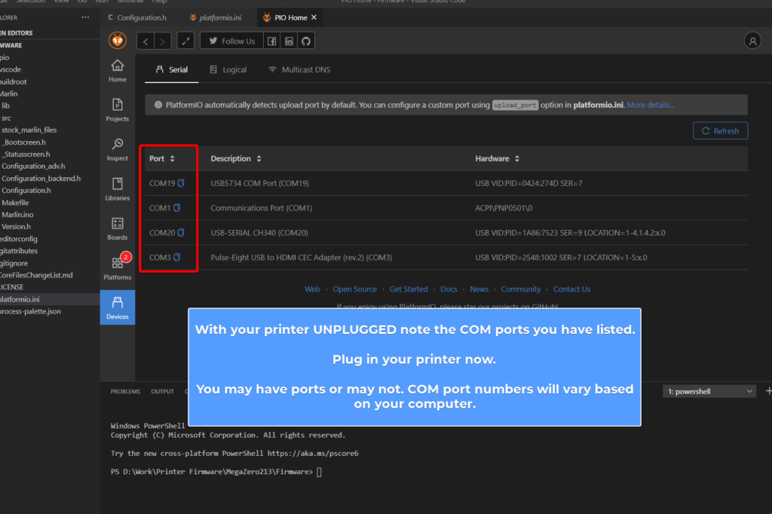The height and width of the screenshot is (514, 772).
Task: Copy COM3 port name icon
Action: pyautogui.click(x=176, y=257)
